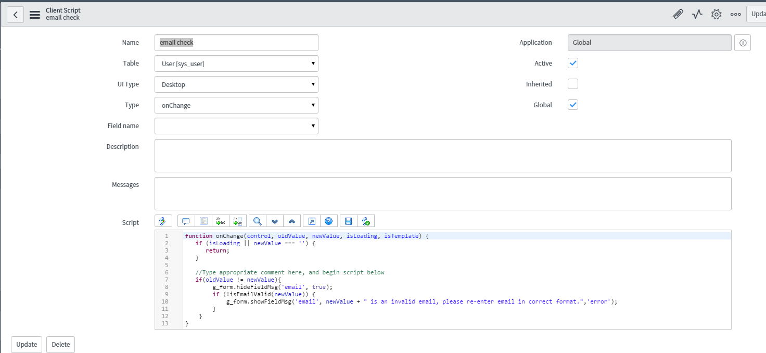Open the UI Type dropdown
The width and height of the screenshot is (766, 353).
[x=236, y=84]
